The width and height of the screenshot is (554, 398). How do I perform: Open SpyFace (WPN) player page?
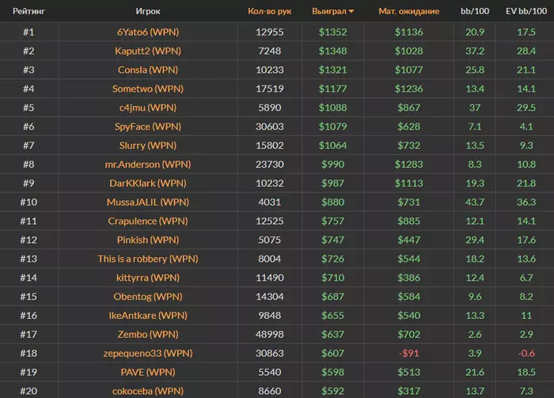pyautogui.click(x=147, y=127)
